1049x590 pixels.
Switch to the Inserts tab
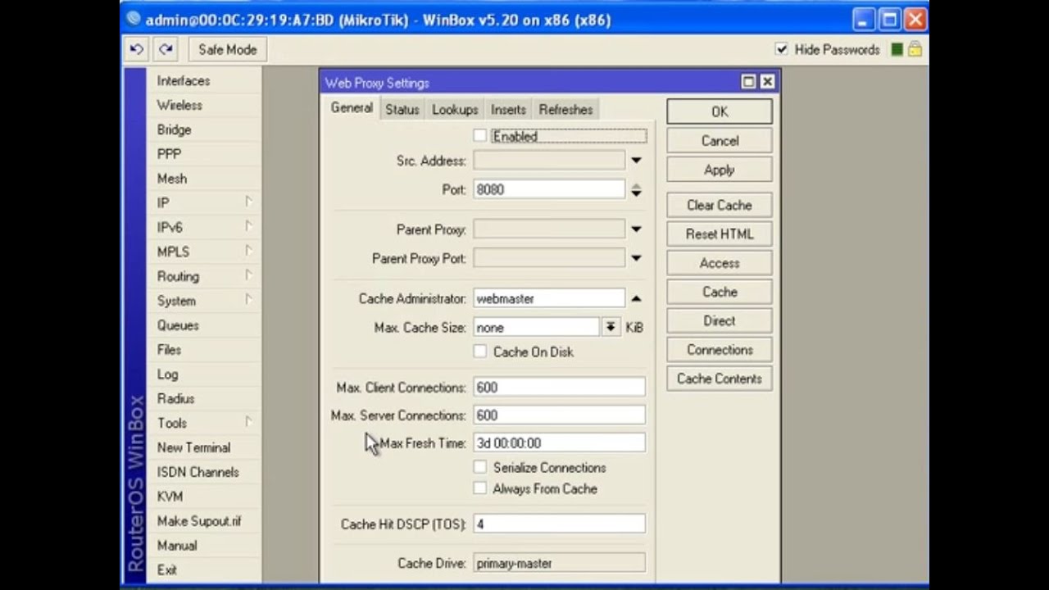point(508,109)
